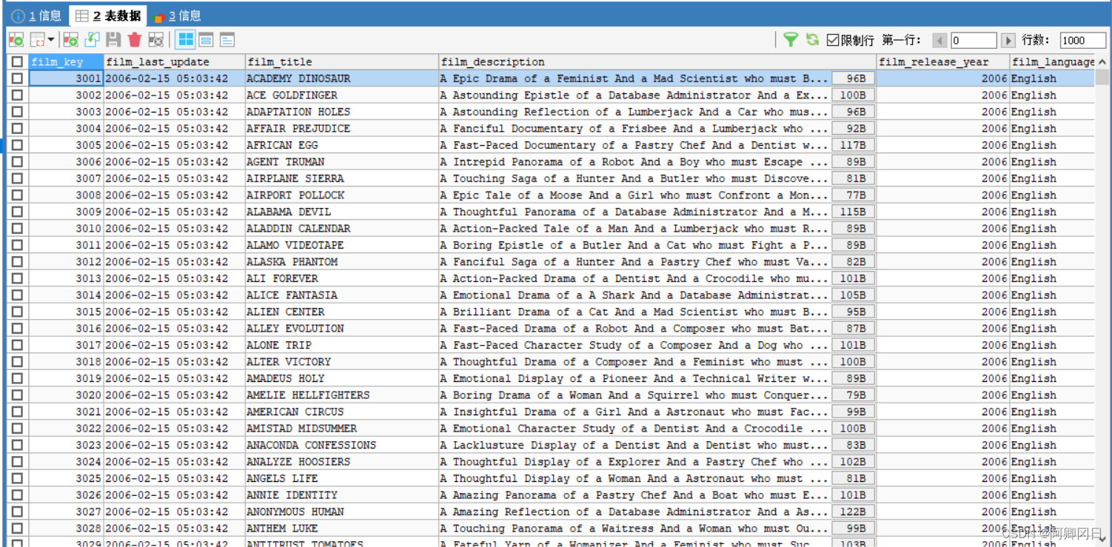The width and height of the screenshot is (1112, 547).
Task: Switch to form view mode icon
Action: click(x=207, y=40)
